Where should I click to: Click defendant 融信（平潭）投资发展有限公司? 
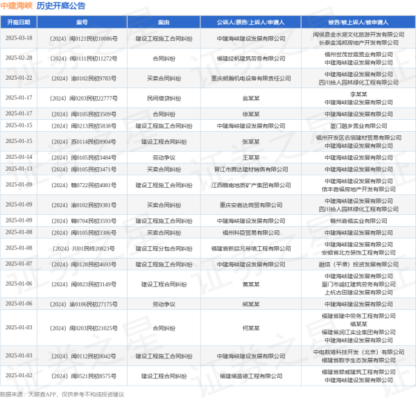tap(358, 265)
